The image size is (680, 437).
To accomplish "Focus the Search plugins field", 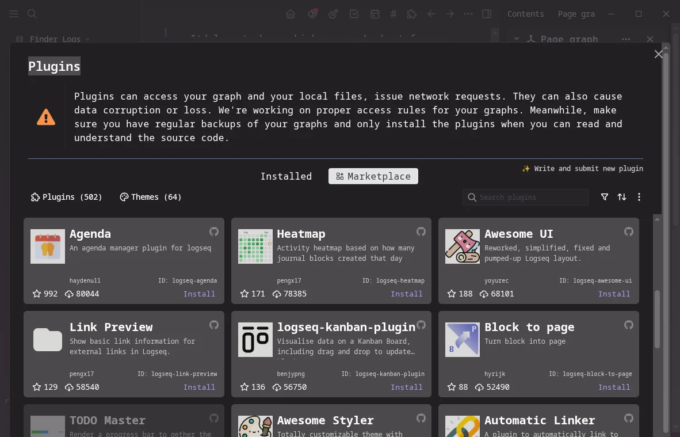I will tap(525, 197).
